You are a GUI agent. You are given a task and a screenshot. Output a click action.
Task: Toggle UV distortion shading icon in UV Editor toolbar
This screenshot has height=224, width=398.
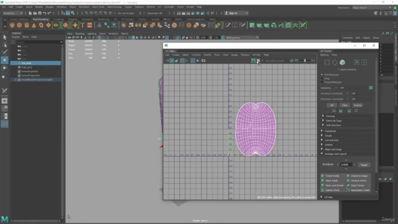[177, 61]
